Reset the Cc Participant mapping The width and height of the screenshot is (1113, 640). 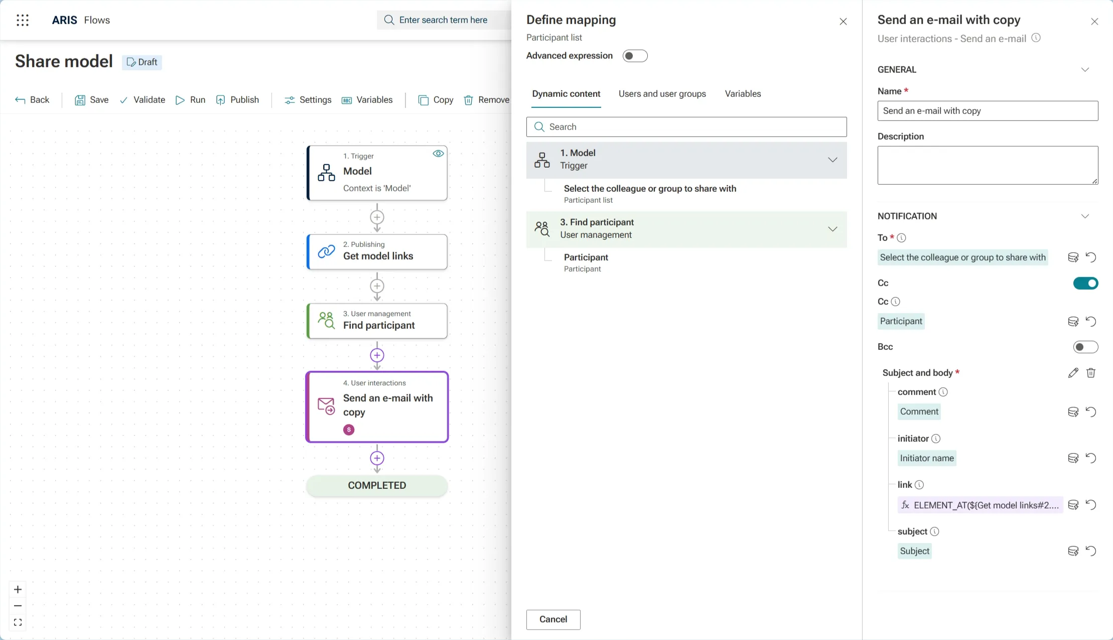[1091, 322]
